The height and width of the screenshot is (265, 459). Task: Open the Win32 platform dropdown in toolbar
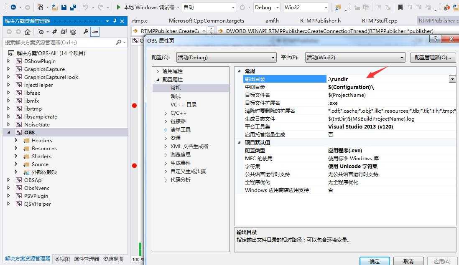click(x=306, y=8)
